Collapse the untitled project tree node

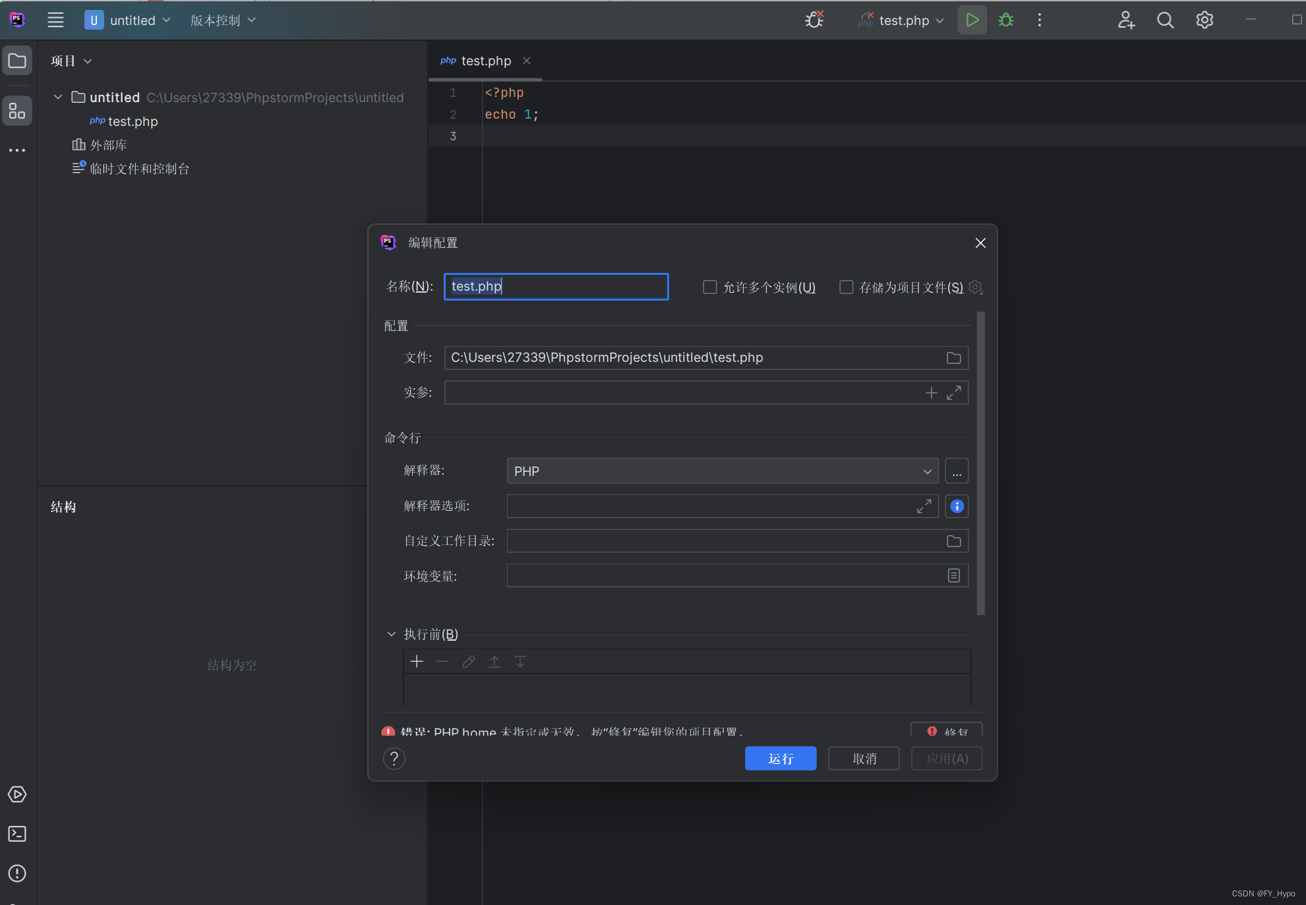tap(58, 98)
